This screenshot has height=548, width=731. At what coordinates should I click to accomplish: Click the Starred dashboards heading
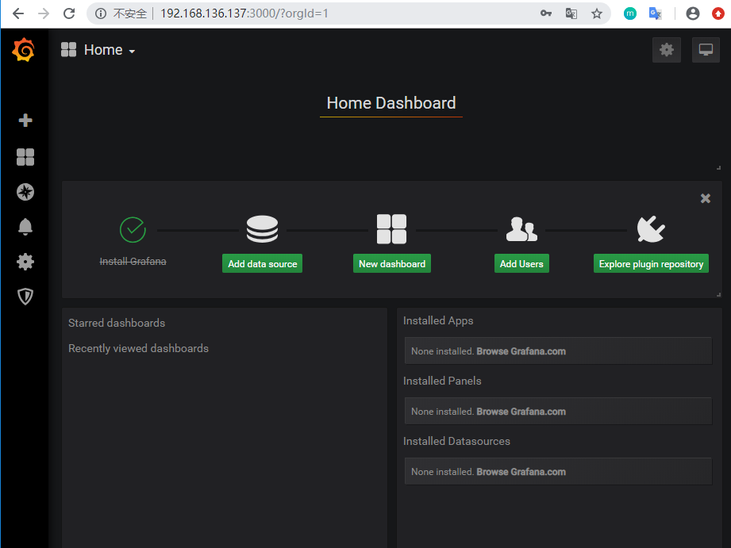117,323
